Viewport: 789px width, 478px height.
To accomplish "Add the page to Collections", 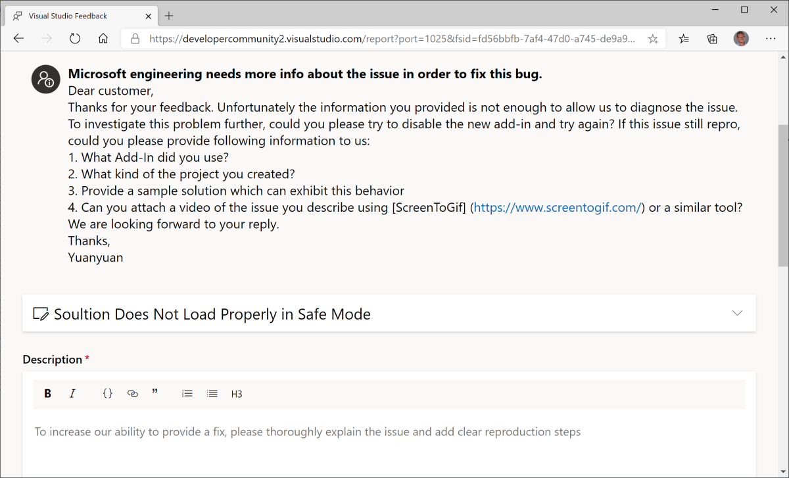I will coord(712,38).
